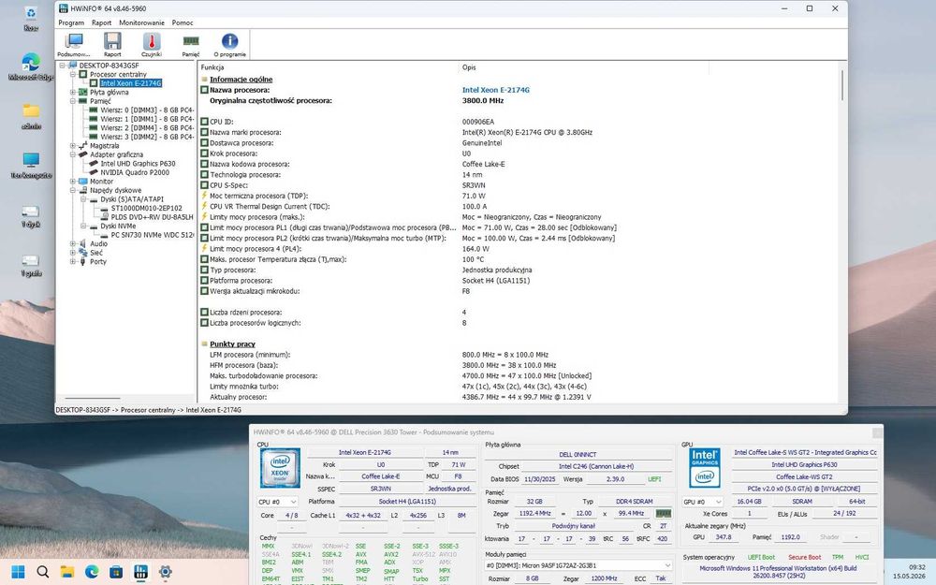Click the Magistrala bus icon in the tree
The image size is (936, 585).
(83, 146)
